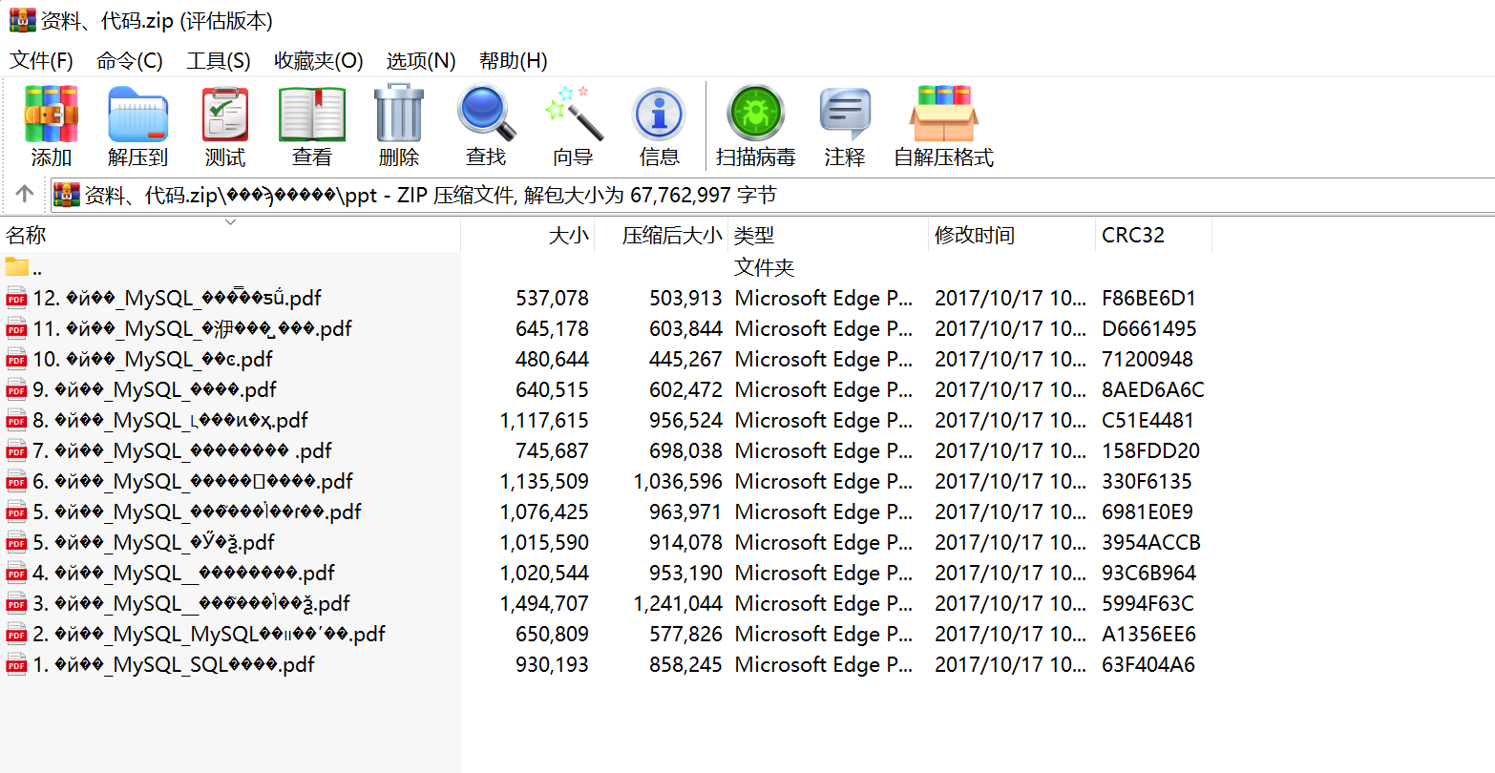Select file '2. ..._MySQL_MySQL...pdf'
Screen dimensions: 1495x773
pos(209,634)
